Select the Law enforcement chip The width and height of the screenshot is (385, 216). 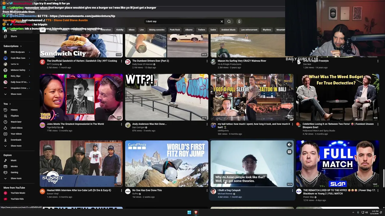[x=249, y=30]
